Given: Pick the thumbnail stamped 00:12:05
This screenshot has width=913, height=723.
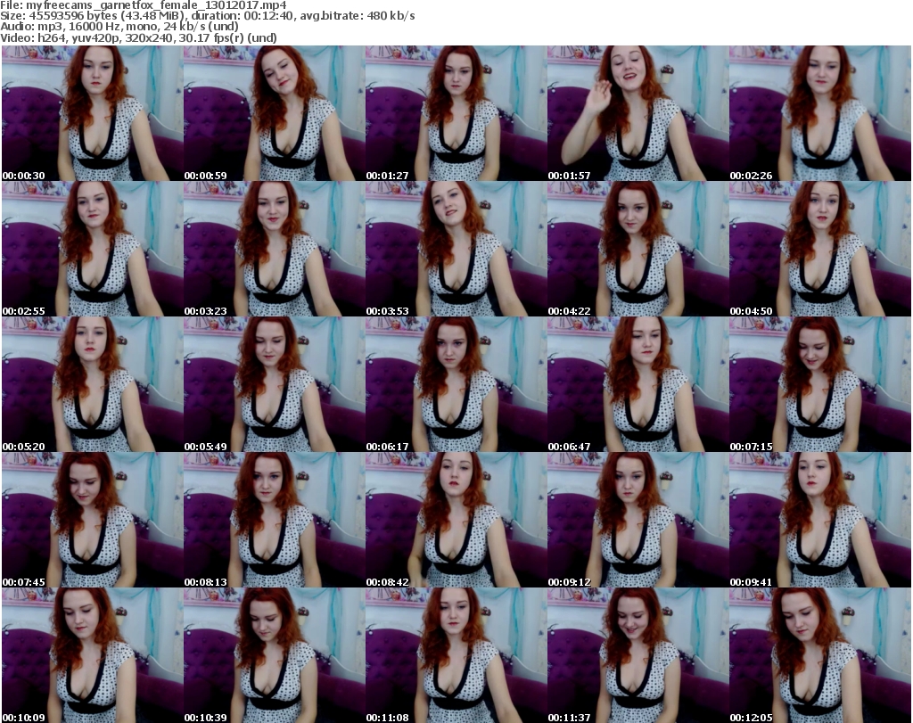Looking at the screenshot, I should click(x=820, y=655).
